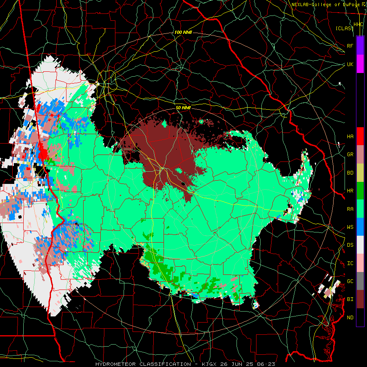The width and height of the screenshot is (367, 367).
Task: Click the white DS legend swatch
Action: 360,245
